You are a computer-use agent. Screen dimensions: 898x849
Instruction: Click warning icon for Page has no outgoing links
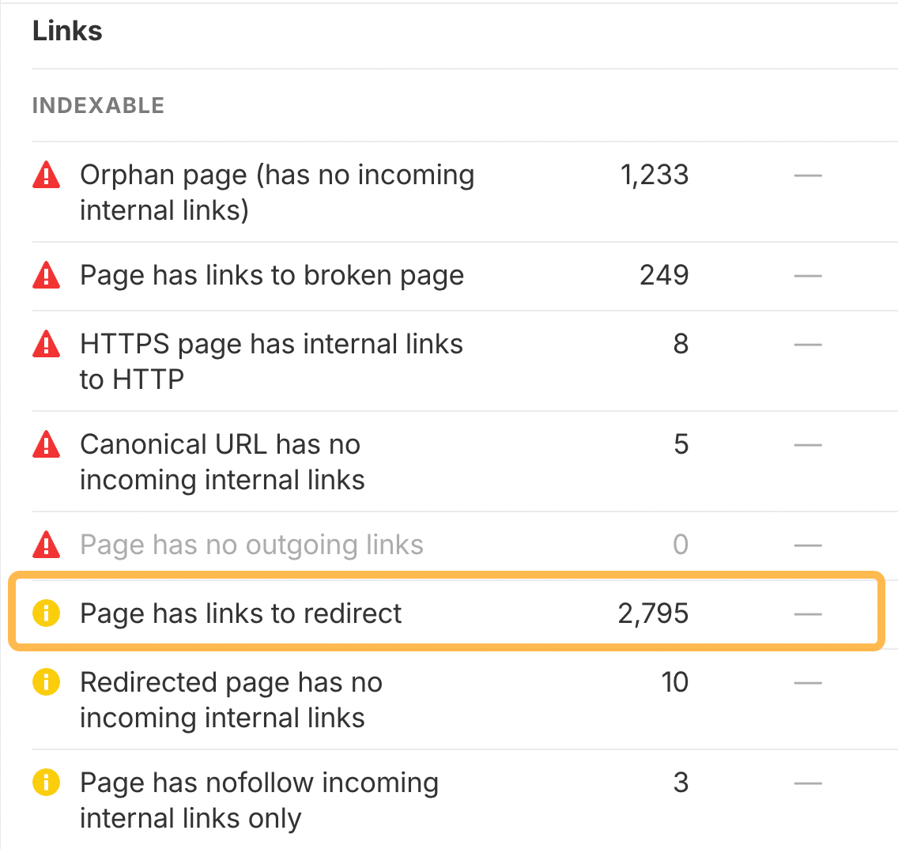point(47,545)
